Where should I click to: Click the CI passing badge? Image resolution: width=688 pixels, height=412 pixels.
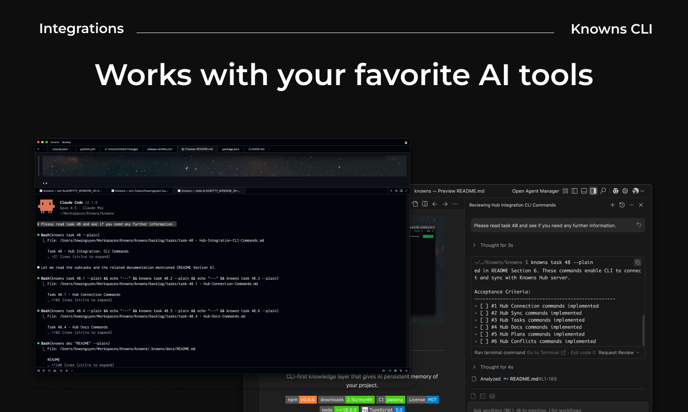click(x=391, y=400)
